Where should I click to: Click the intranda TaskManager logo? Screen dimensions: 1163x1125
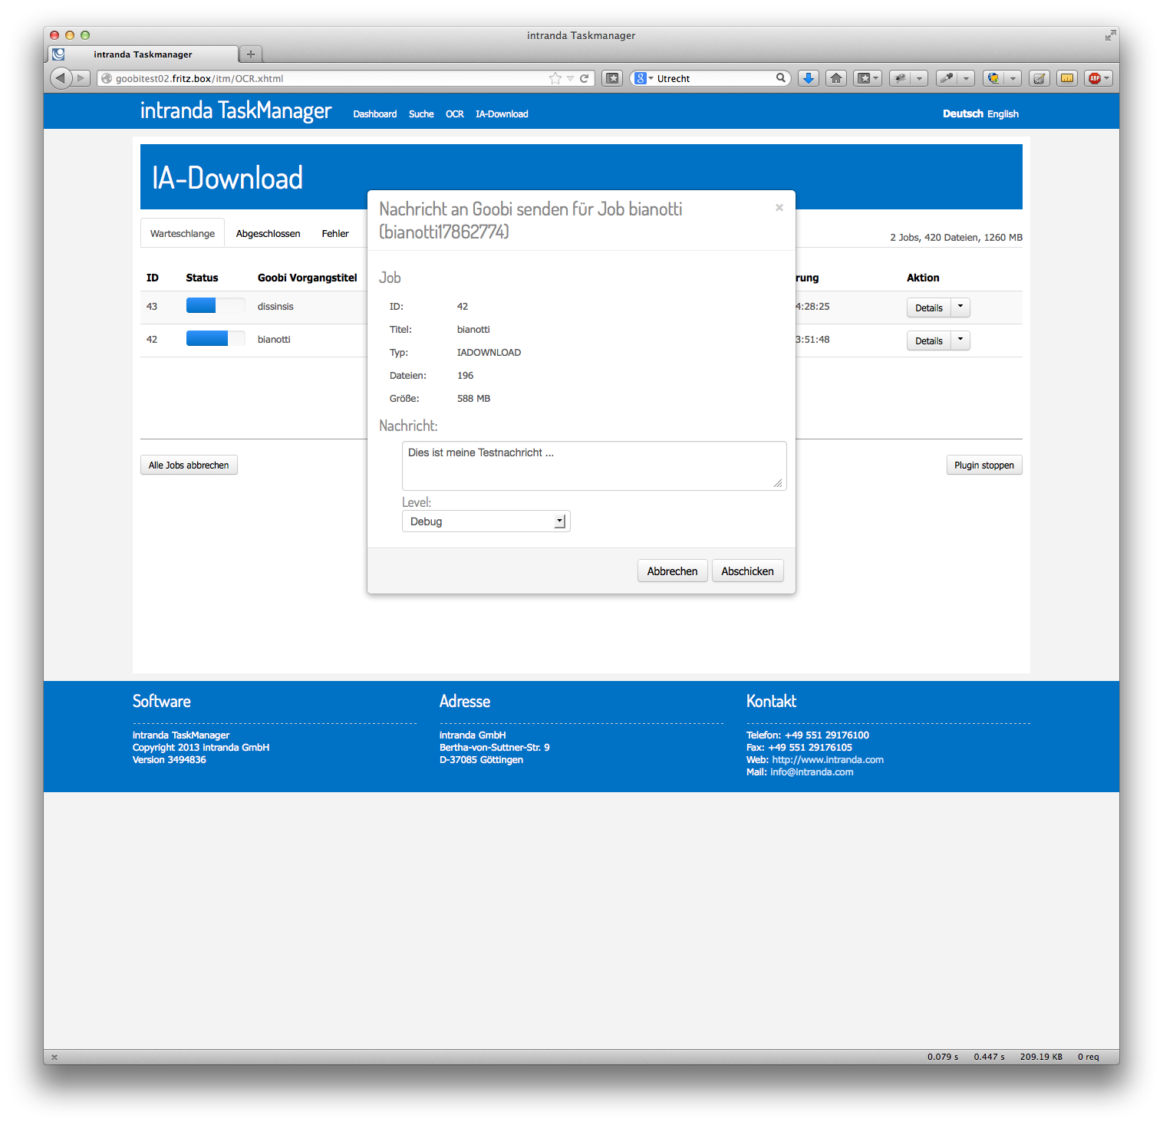pyautogui.click(x=236, y=110)
